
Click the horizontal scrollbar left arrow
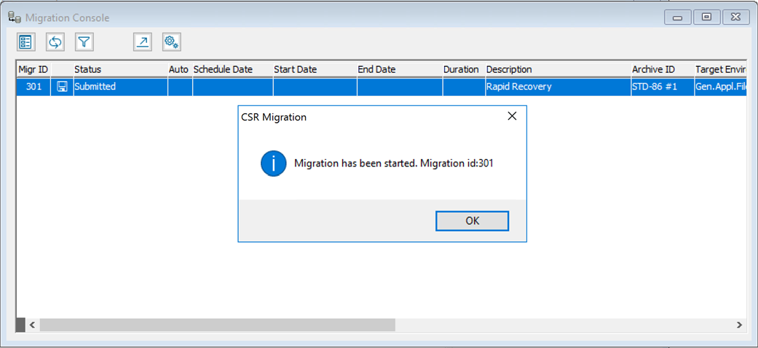point(32,325)
